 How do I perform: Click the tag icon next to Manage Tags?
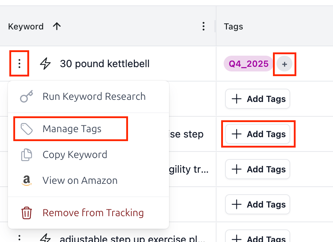(27, 129)
